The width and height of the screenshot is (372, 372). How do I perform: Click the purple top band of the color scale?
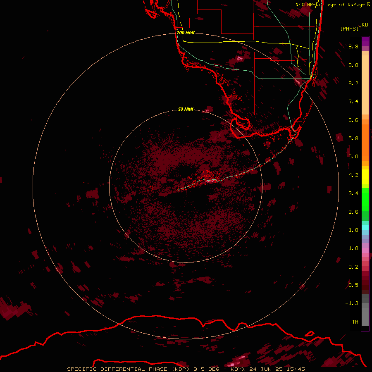coord(365,41)
